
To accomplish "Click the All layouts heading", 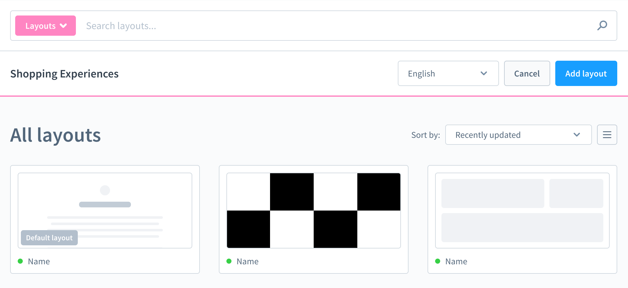I will 56,135.
